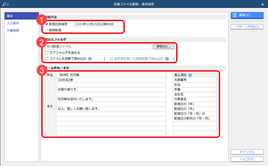Screen dimensions: 268x166
Task: Click body line お疲れ様です。
Action: click(111, 90)
